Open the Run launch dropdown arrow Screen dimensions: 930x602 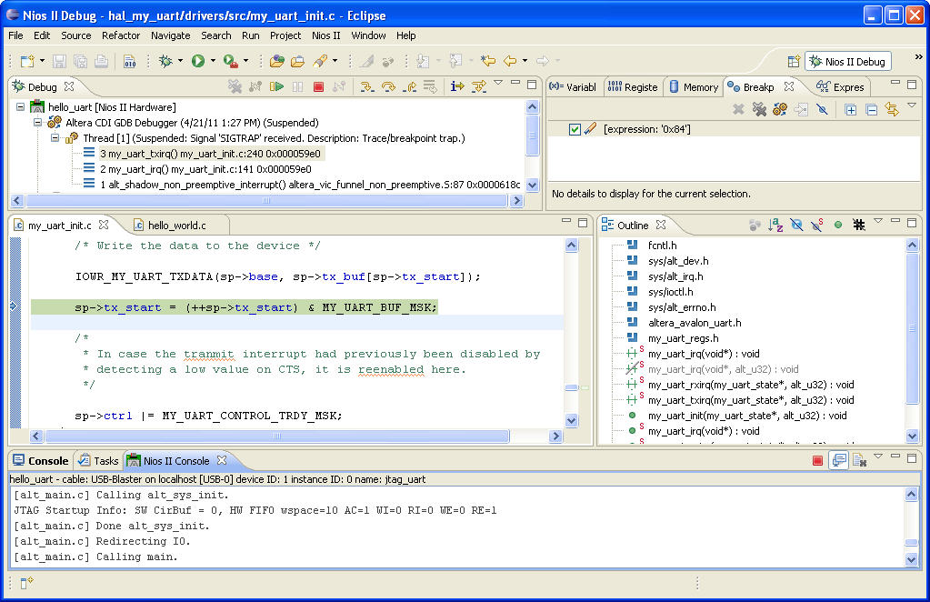coord(213,61)
